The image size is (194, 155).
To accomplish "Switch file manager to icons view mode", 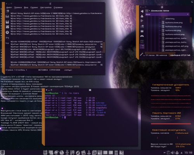I will [142, 31].
